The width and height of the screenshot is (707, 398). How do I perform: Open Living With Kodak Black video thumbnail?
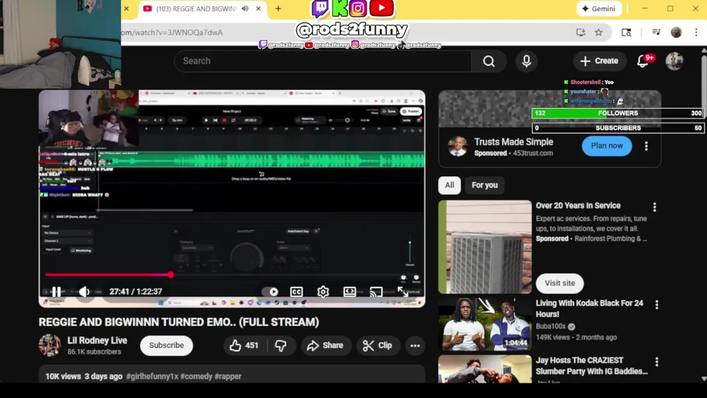click(x=485, y=324)
